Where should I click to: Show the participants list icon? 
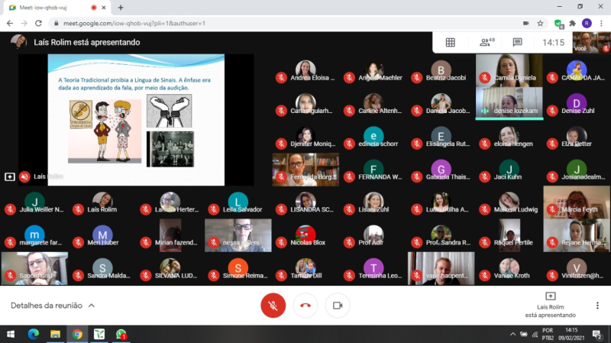pos(487,42)
